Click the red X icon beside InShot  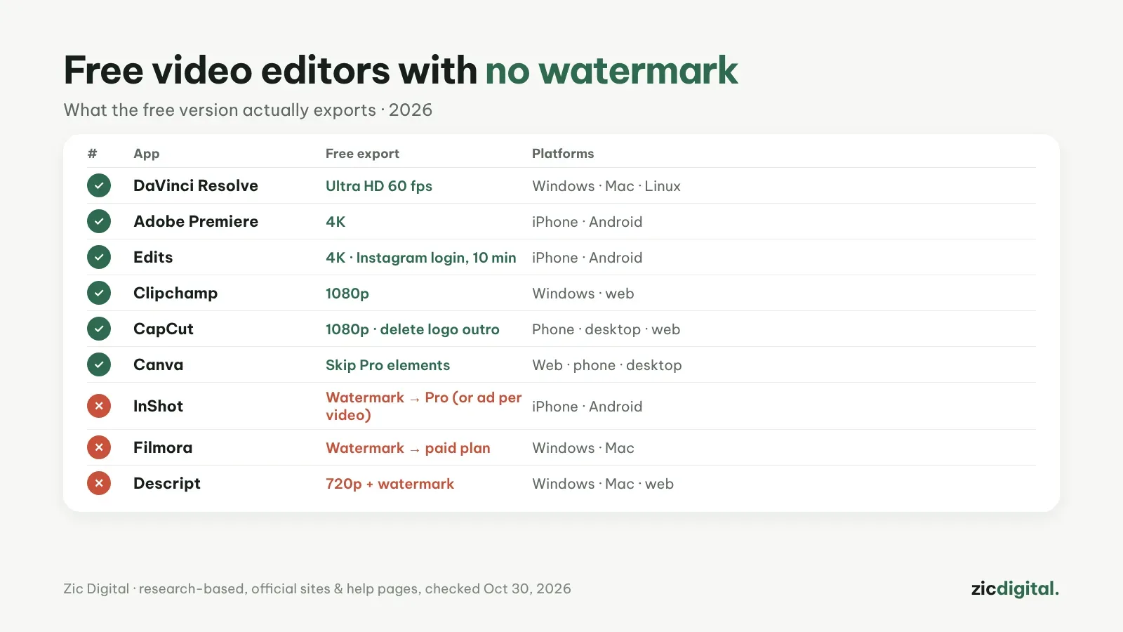(99, 406)
